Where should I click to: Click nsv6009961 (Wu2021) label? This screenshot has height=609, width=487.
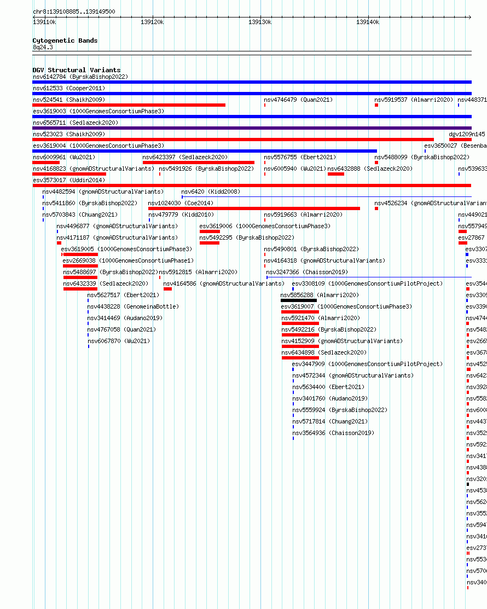coord(64,157)
